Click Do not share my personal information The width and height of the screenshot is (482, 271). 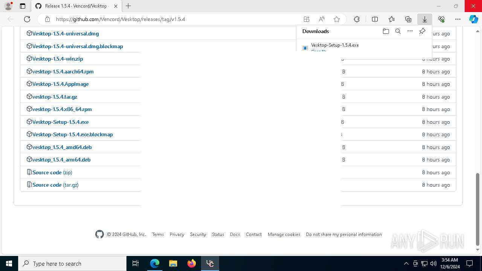pos(344,234)
